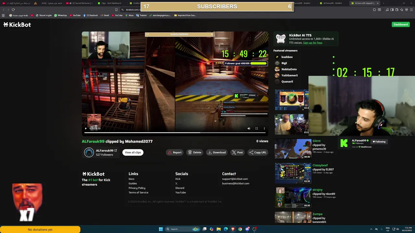The image size is (415, 233).
Task: Download the clip
Action: tap(217, 152)
